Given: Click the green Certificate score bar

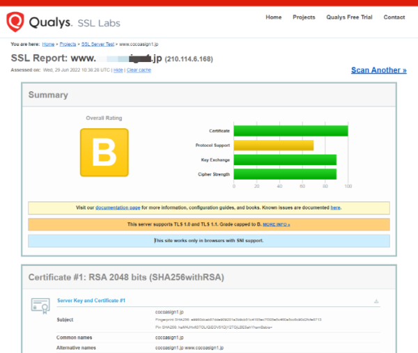Looking at the screenshot, I should click(291, 131).
